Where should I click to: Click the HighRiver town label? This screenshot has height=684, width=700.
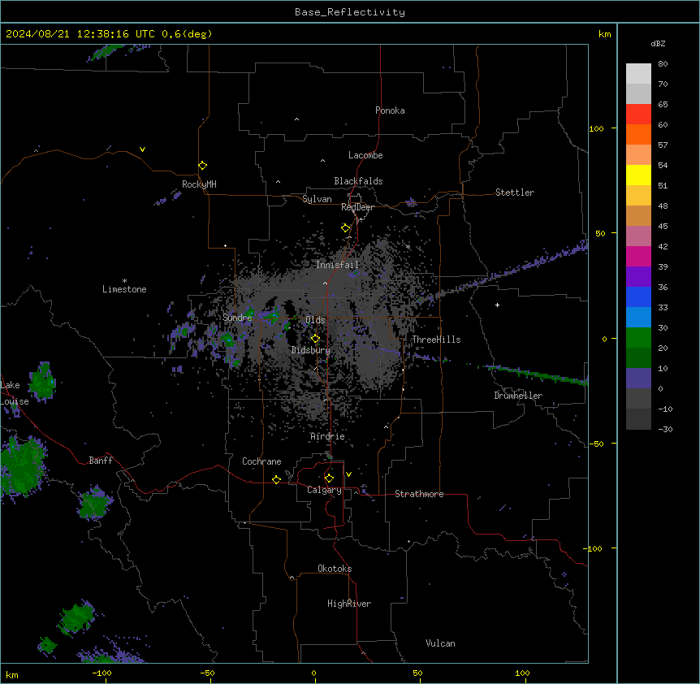pyautogui.click(x=349, y=604)
